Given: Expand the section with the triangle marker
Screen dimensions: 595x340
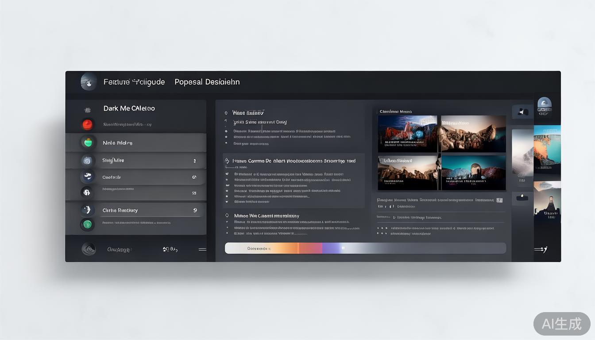Looking at the screenshot, I should [227, 161].
